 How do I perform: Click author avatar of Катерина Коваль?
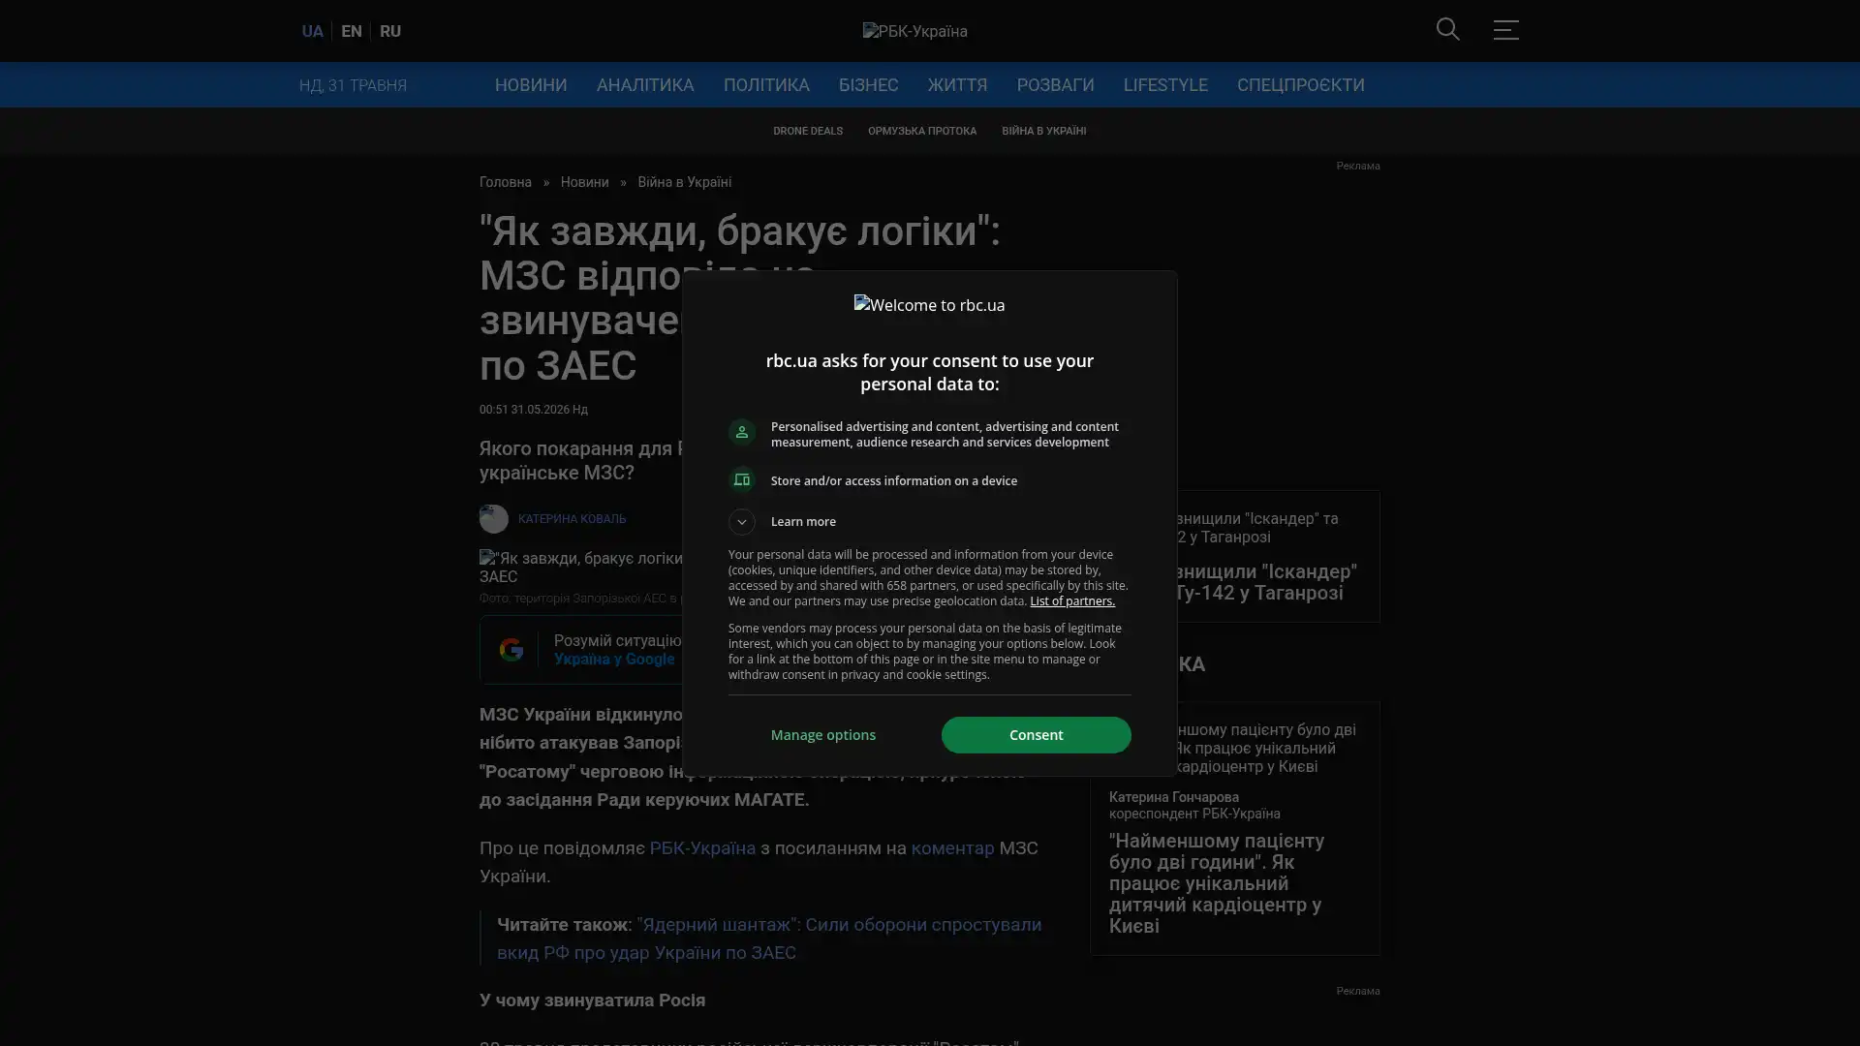(493, 519)
